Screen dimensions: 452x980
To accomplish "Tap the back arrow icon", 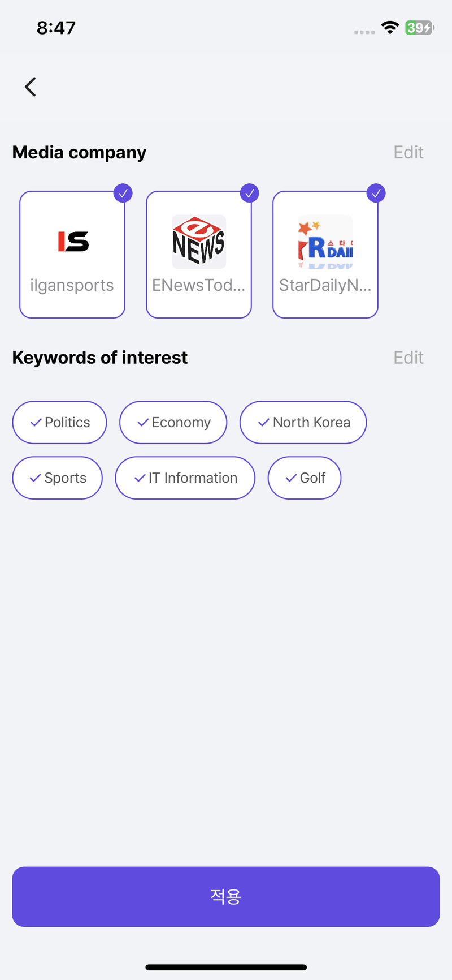I will (x=31, y=87).
